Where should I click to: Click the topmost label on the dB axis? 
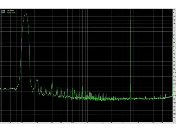[x=174, y=10]
